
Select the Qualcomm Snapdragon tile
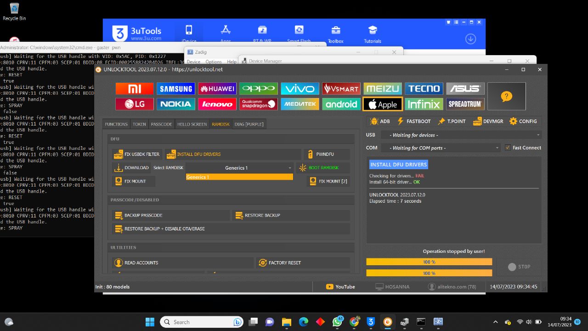click(x=259, y=104)
